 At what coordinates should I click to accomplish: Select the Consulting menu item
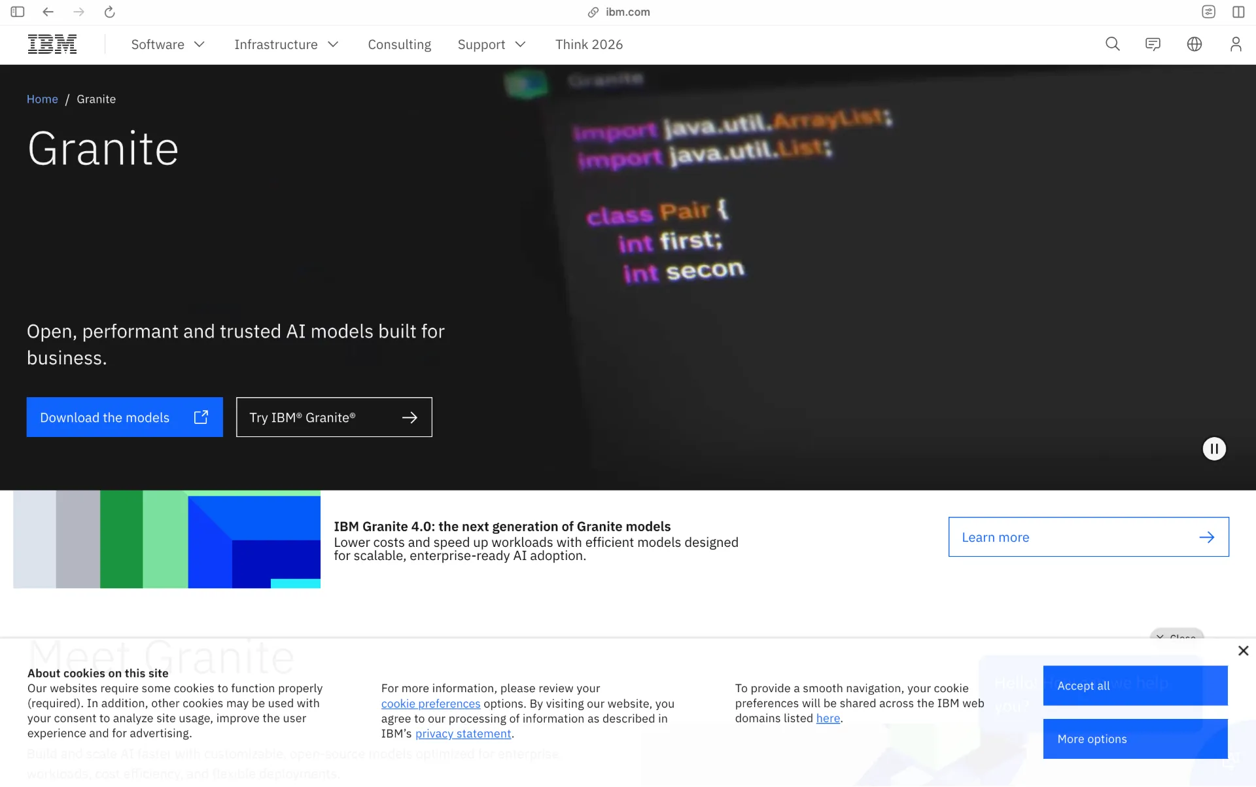pyautogui.click(x=399, y=44)
